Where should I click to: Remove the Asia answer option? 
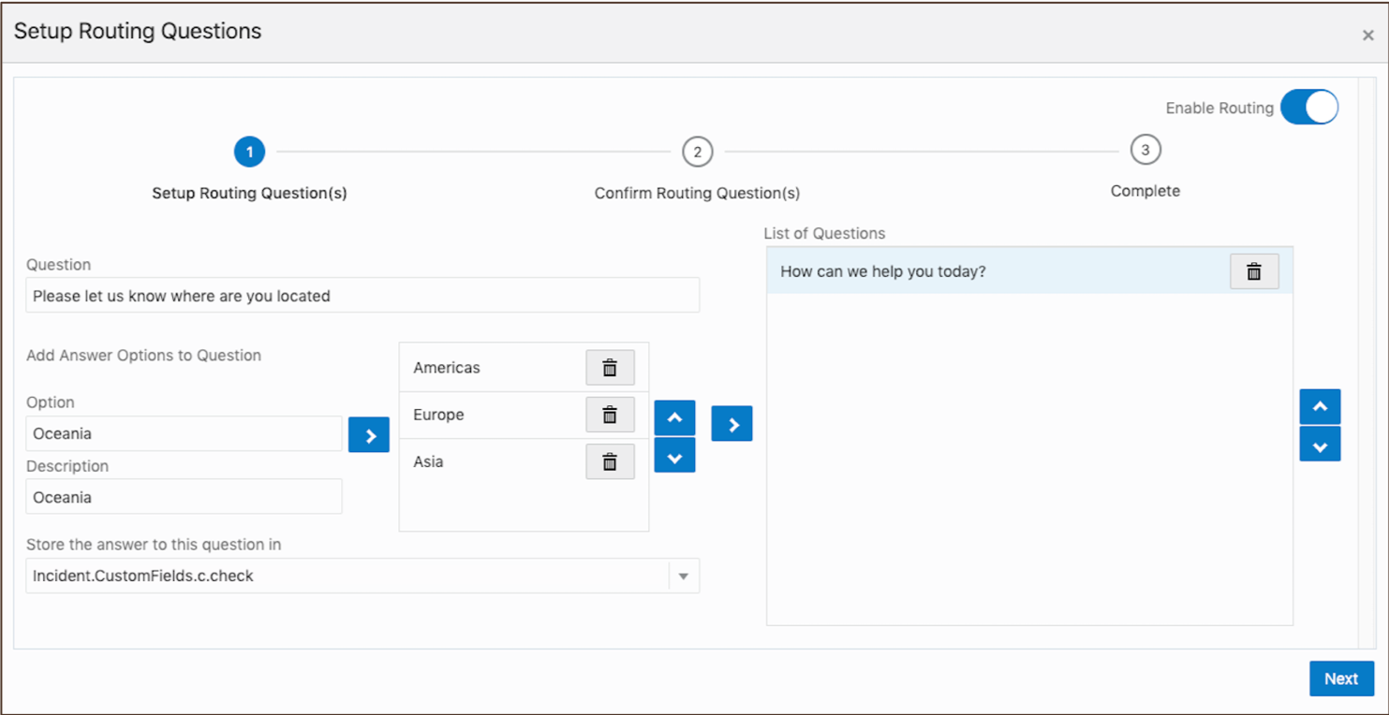coord(610,461)
